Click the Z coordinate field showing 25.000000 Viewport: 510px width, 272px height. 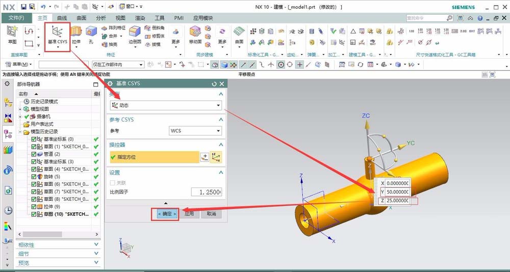click(397, 201)
